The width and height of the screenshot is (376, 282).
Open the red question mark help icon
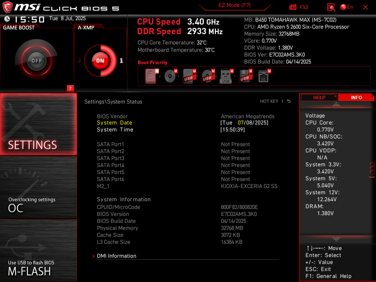tap(70, 88)
